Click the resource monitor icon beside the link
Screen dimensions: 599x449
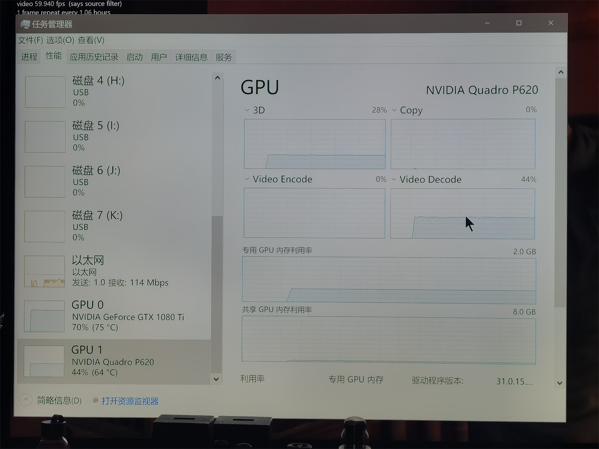[95, 400]
